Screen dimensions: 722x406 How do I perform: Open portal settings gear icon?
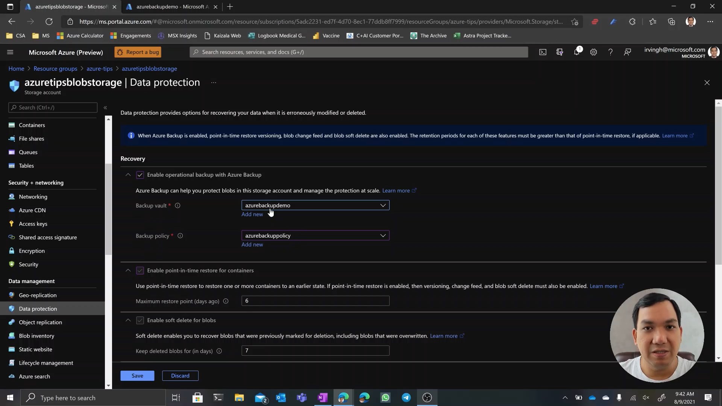tap(593, 52)
